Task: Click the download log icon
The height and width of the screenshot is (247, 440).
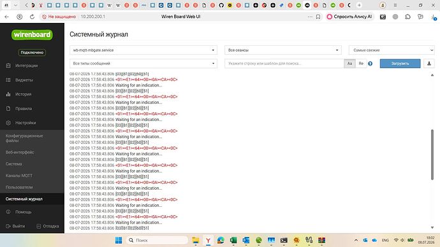Action: point(429,64)
